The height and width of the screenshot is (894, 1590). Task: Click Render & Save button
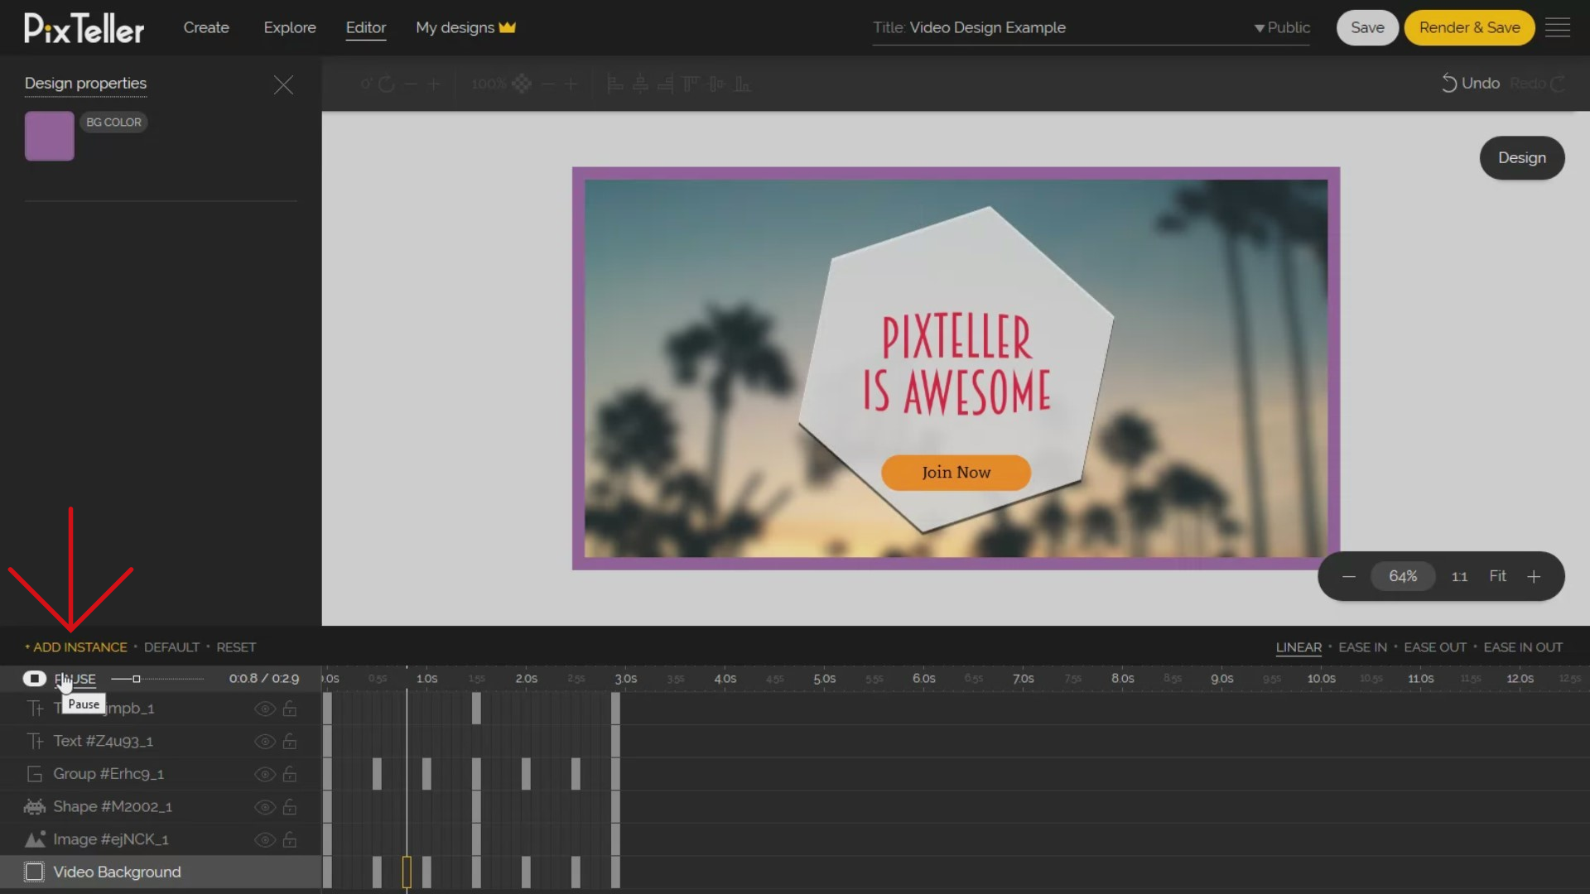[1469, 27]
